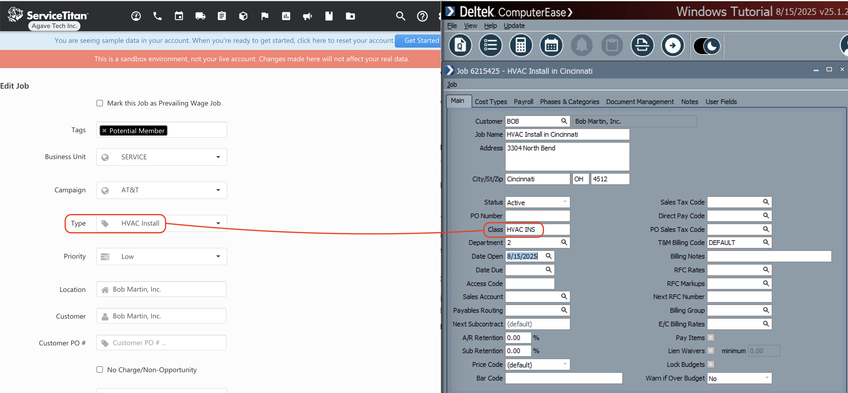Click the Customer PO # input field
848x393 pixels.
click(161, 343)
